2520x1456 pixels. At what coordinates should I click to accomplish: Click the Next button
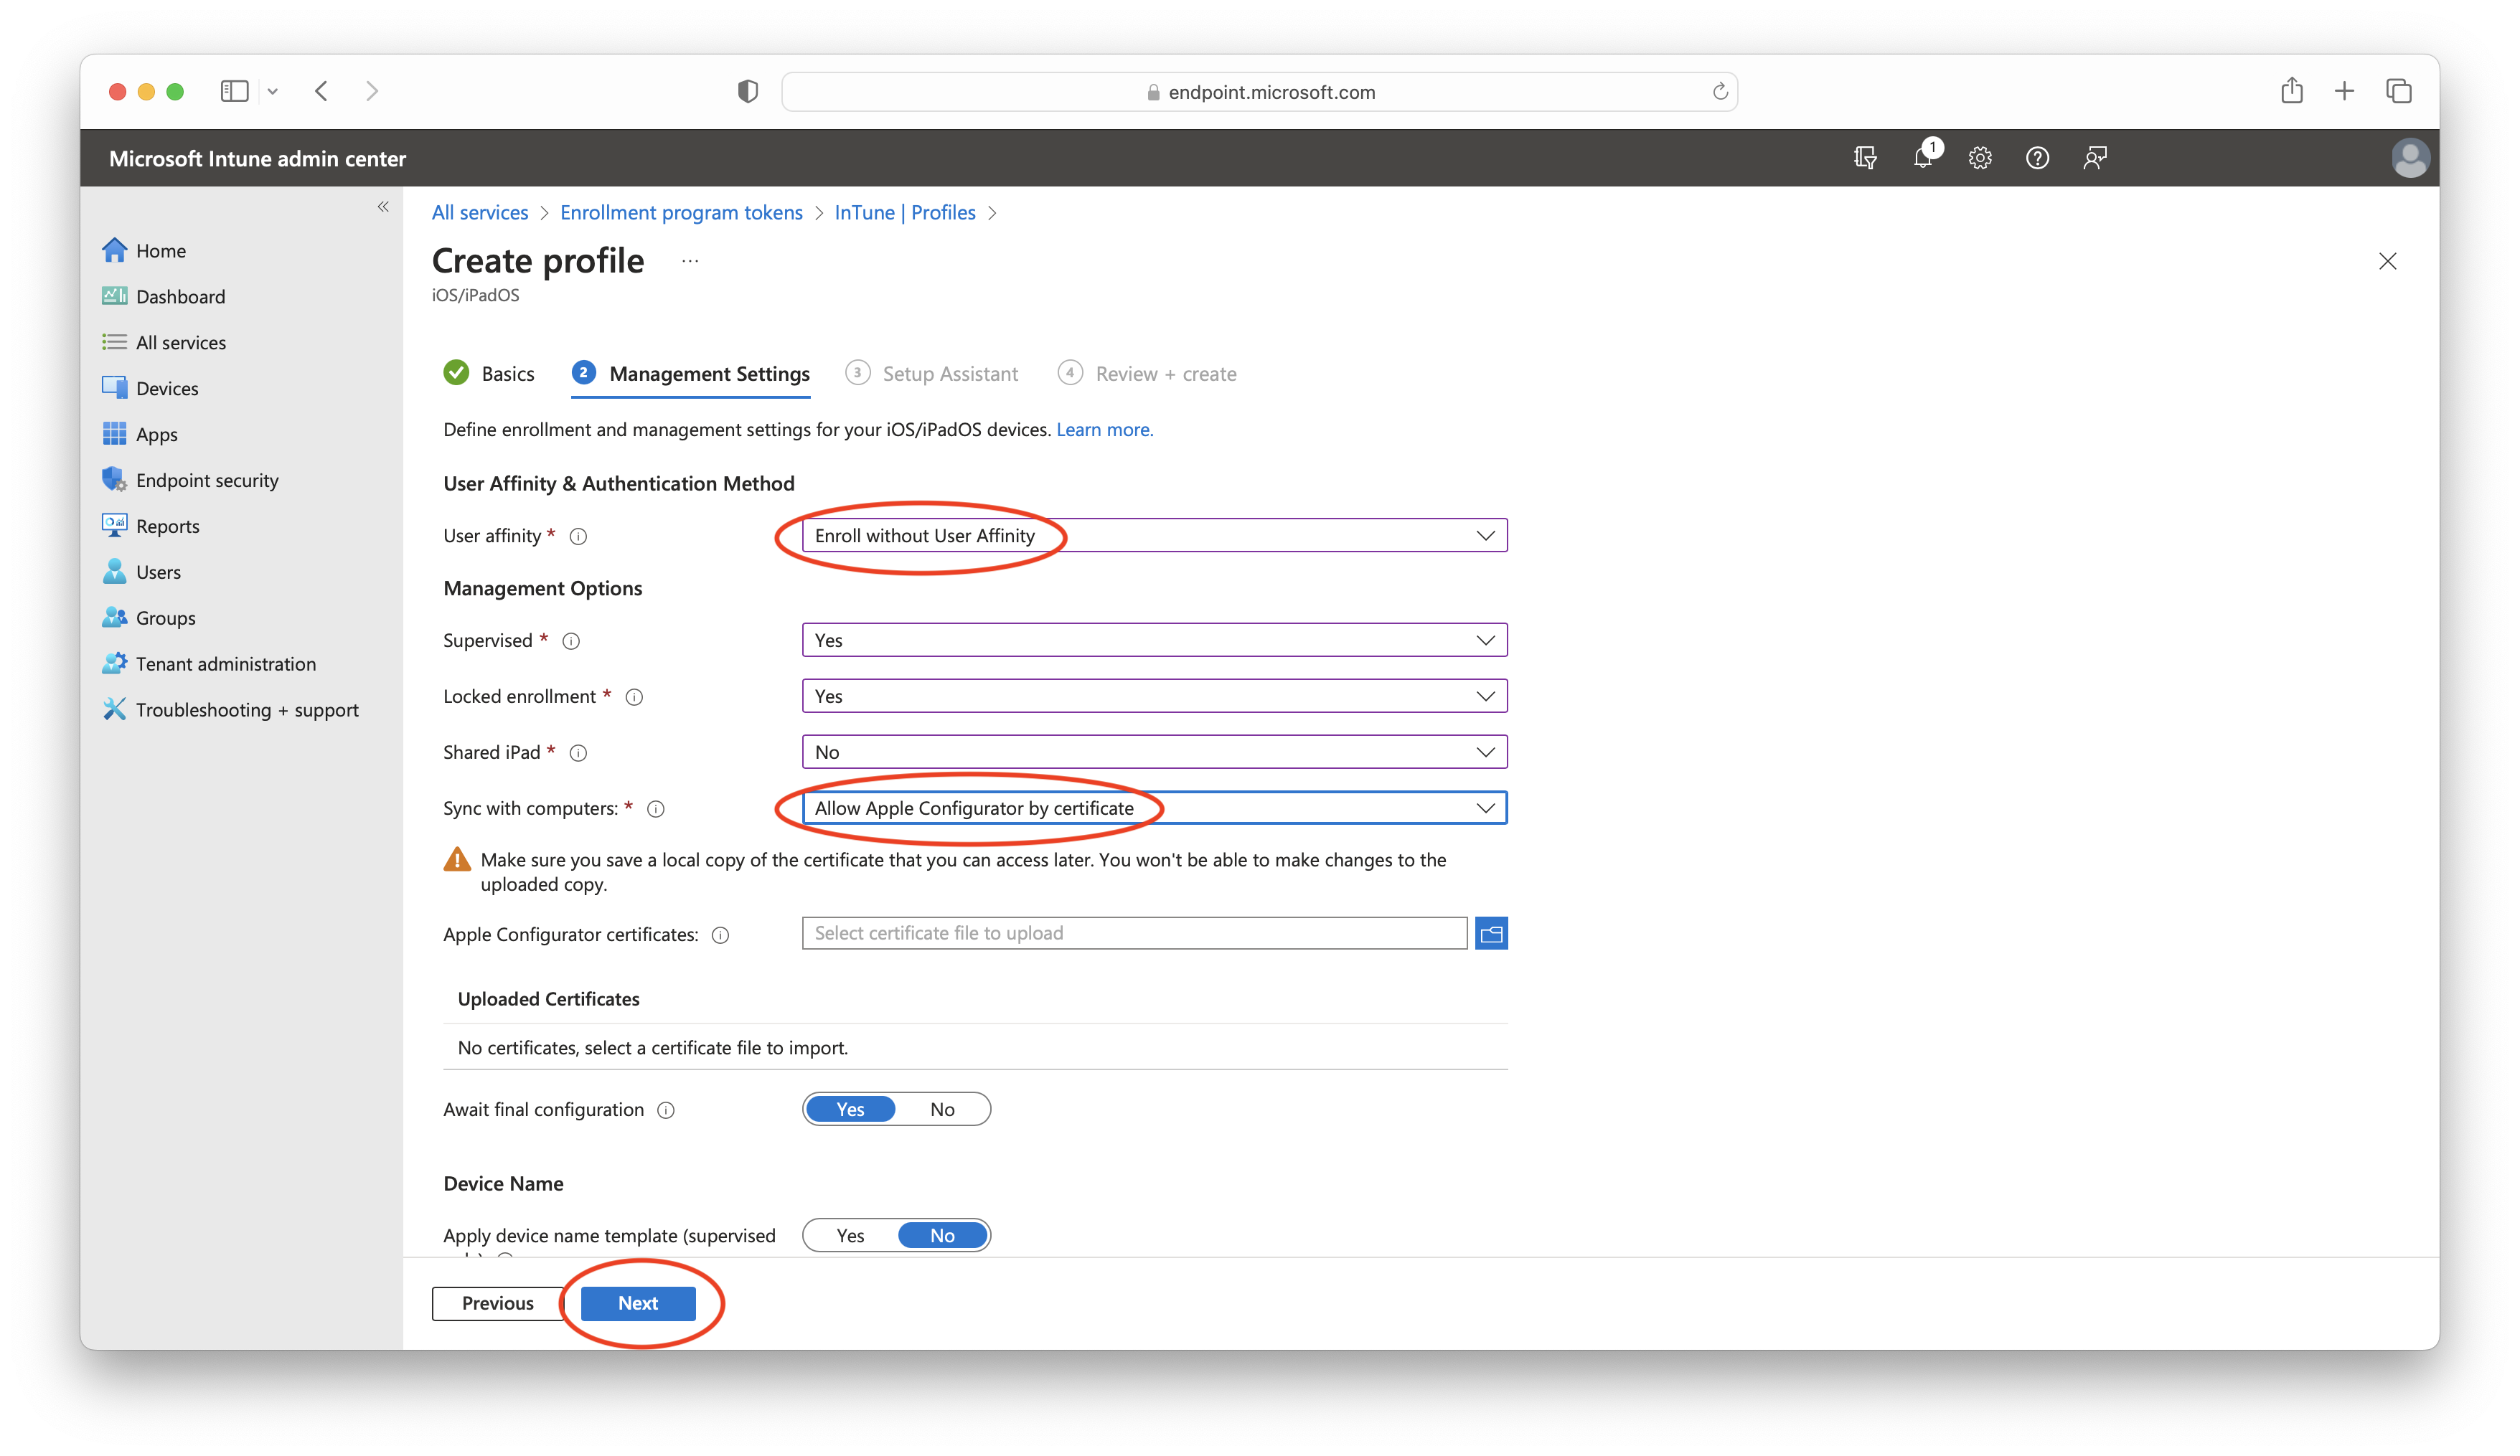[x=637, y=1303]
